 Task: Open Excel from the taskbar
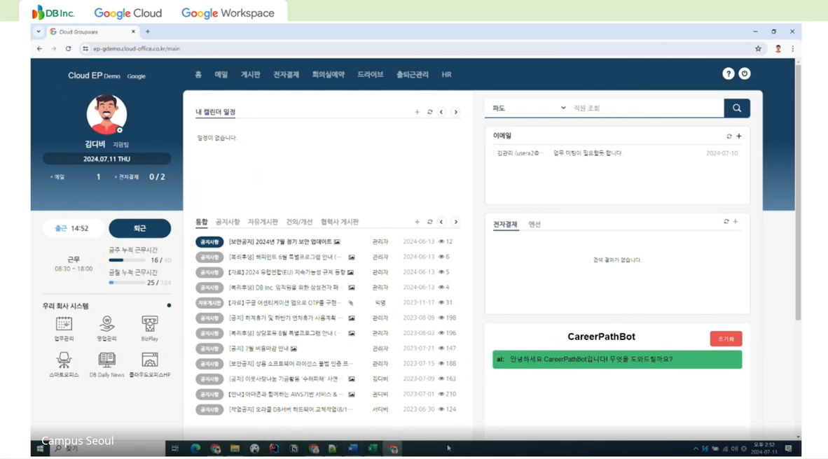pyautogui.click(x=373, y=449)
